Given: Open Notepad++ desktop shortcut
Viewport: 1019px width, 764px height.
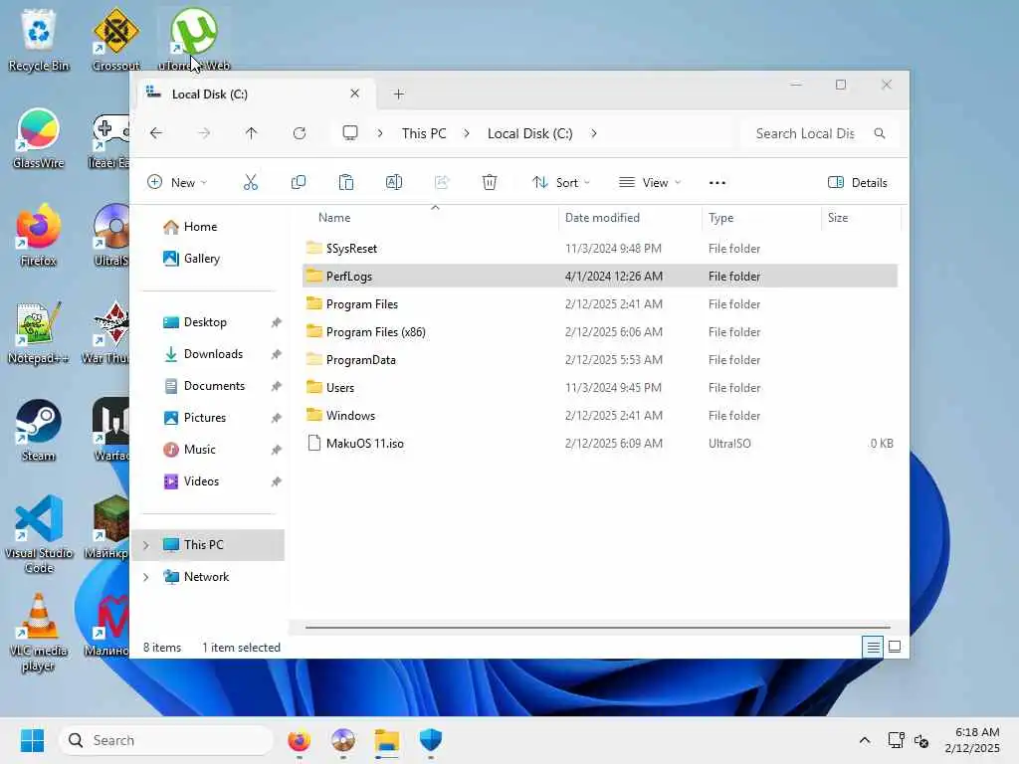Looking at the screenshot, I should [x=39, y=334].
